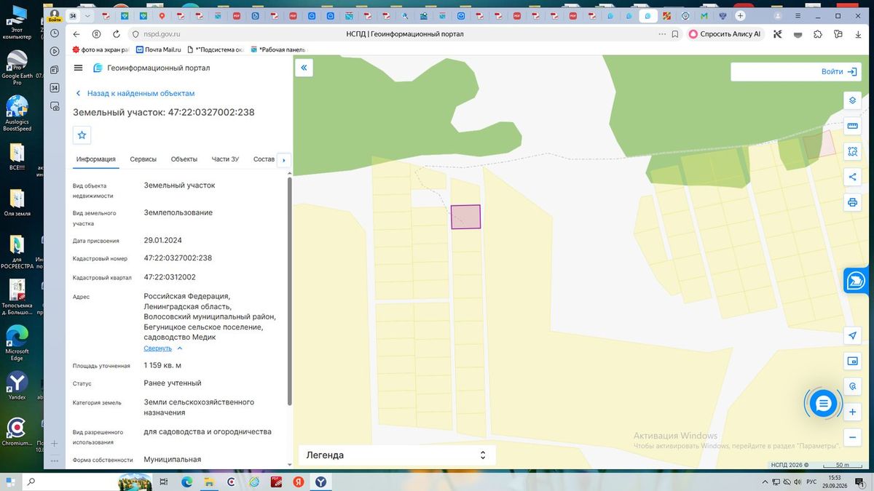Switch to the Сервисы tab
The height and width of the screenshot is (491, 874).
[143, 159]
